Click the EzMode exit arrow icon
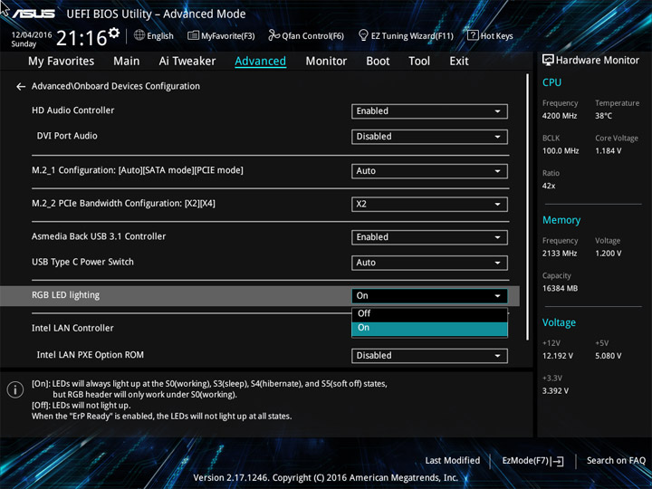The width and height of the screenshot is (652, 489). click(558, 461)
